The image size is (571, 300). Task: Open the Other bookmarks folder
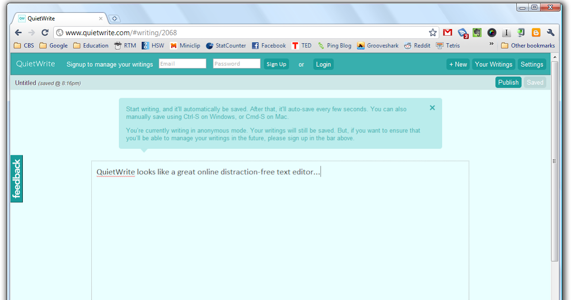pos(528,46)
